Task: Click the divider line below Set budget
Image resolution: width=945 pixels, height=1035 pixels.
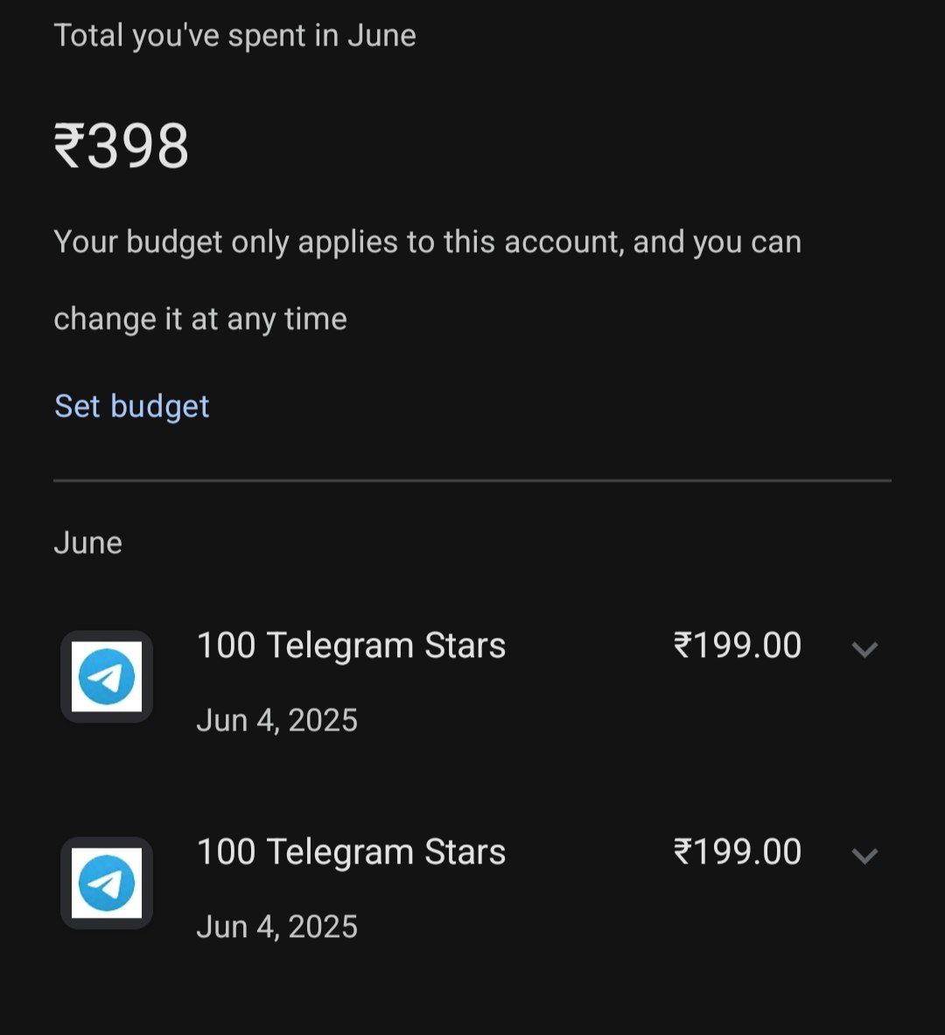Action: click(472, 480)
